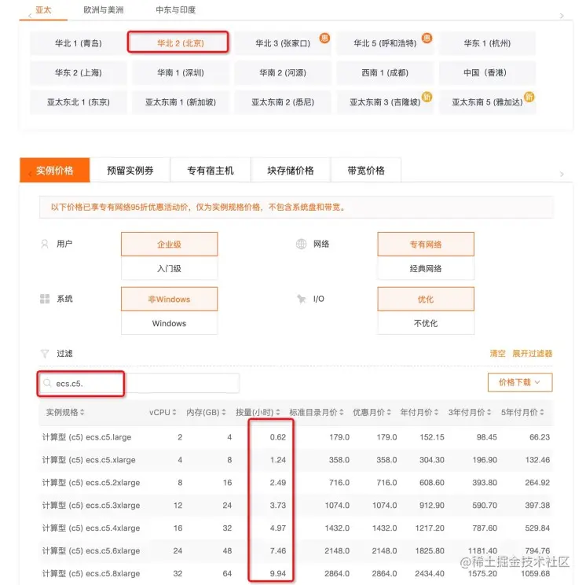Click discount badge on 华北 3 (张家口)

(324, 38)
